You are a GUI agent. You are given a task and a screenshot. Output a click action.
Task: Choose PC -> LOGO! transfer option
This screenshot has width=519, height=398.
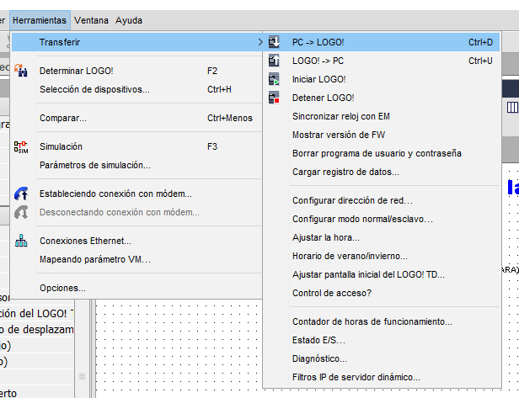[x=382, y=42]
